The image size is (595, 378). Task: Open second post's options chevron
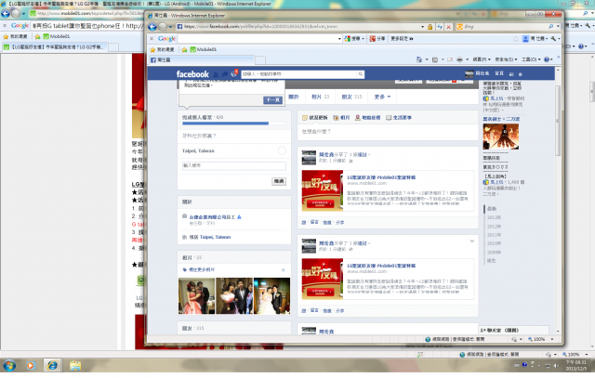tap(471, 241)
